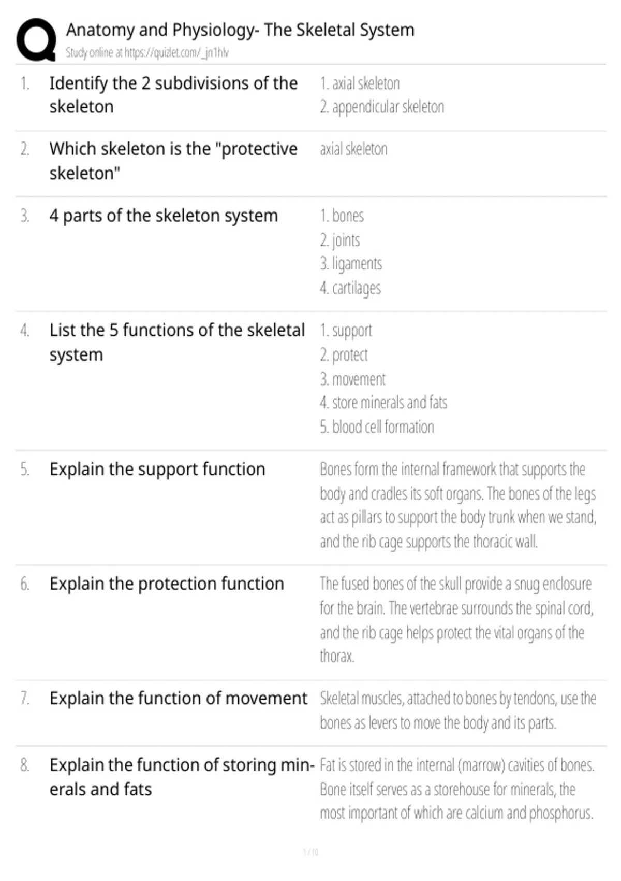Select the 'protective skeleton' question text
This screenshot has height=881, width=621.
(173, 161)
